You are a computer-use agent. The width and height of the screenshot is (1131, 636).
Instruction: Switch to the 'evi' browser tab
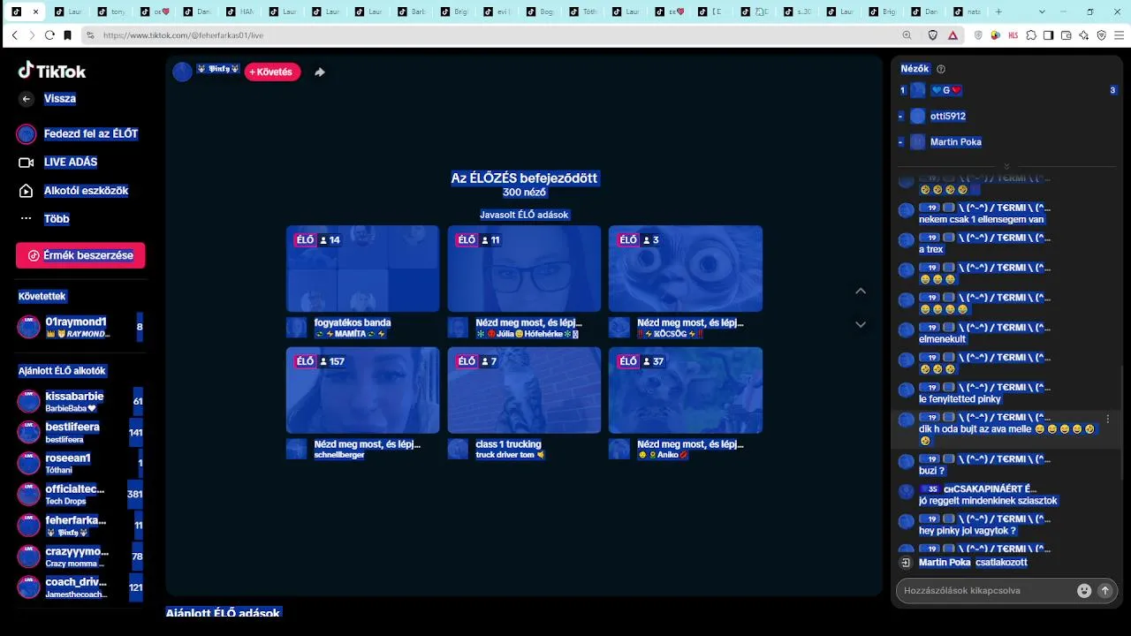click(x=497, y=12)
